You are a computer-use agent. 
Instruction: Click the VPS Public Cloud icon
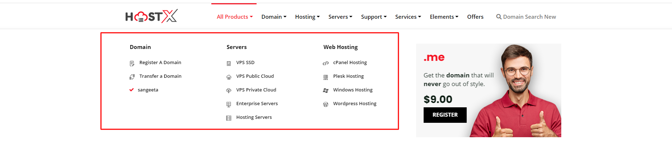[x=229, y=77]
